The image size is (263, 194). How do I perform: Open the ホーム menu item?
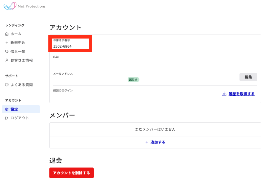[16, 34]
